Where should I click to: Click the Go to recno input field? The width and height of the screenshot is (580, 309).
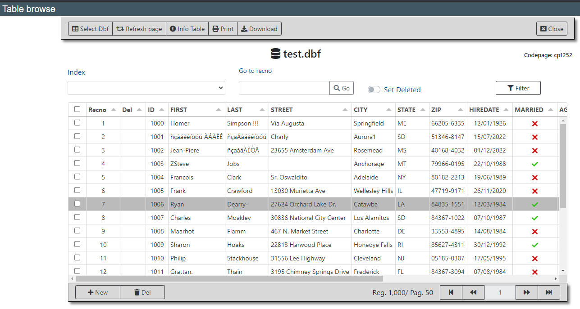click(x=284, y=88)
